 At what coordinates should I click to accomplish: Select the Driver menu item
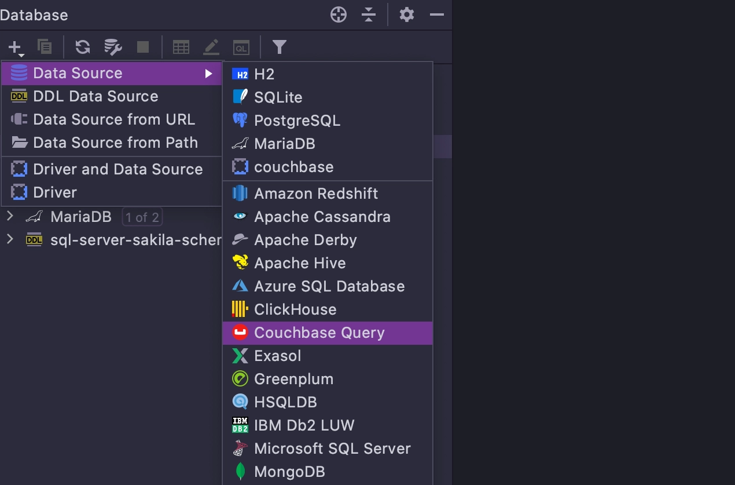112,192
